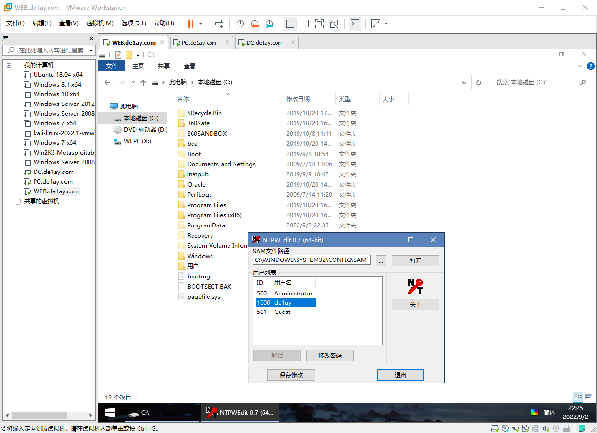Select DVD 驱动器 (D:) in navigation pane
597x433 pixels.
(x=140, y=130)
